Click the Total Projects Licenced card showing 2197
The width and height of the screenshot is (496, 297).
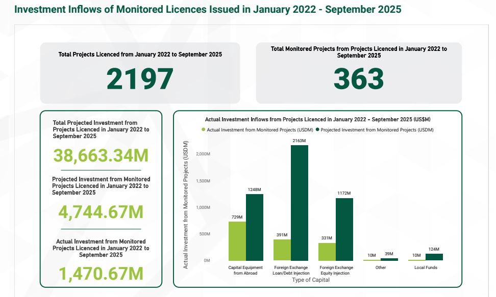(140, 71)
